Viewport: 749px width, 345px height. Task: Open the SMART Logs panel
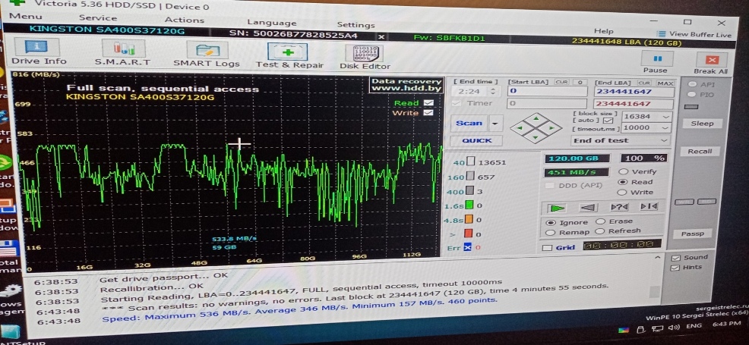coord(207,54)
